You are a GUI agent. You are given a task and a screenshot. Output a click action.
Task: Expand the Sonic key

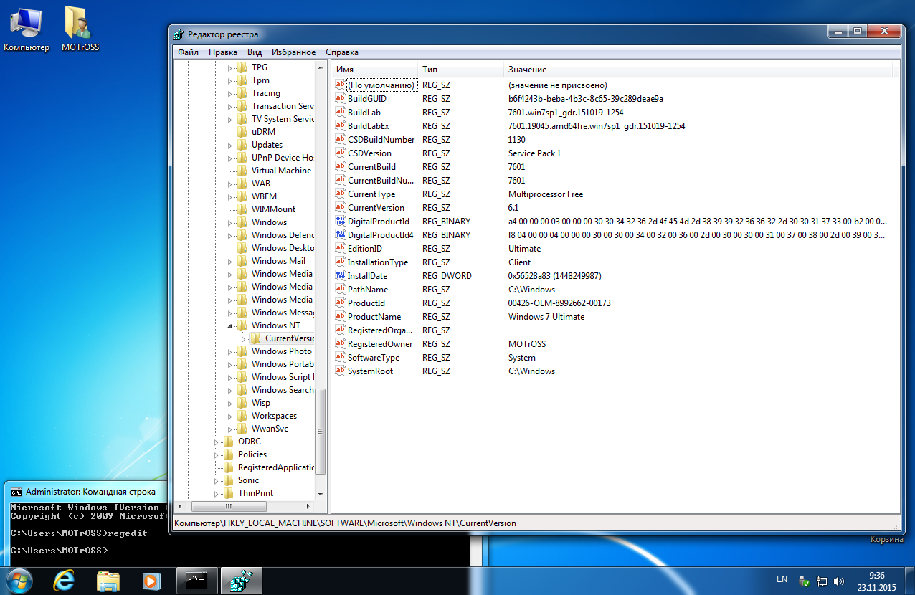point(217,480)
